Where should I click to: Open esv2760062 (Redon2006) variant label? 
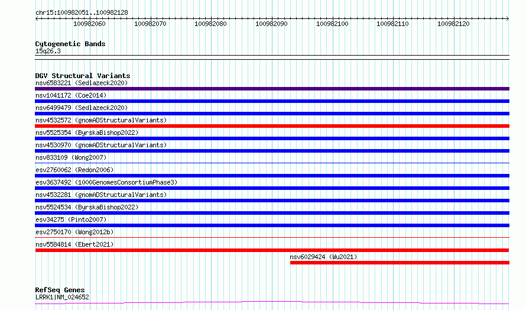(x=74, y=170)
